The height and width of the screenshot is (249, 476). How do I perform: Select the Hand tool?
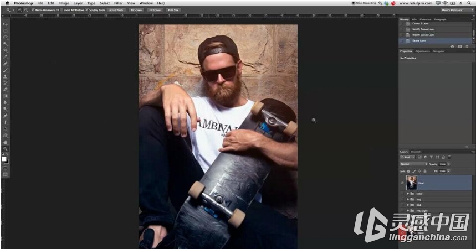pyautogui.click(x=5, y=142)
